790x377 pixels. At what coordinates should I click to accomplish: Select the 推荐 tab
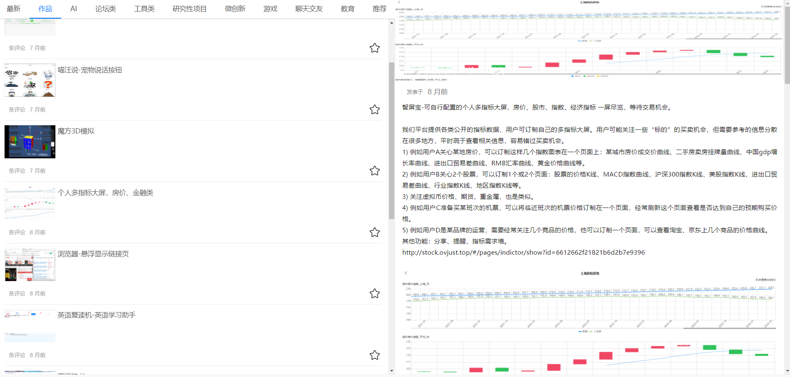point(379,9)
